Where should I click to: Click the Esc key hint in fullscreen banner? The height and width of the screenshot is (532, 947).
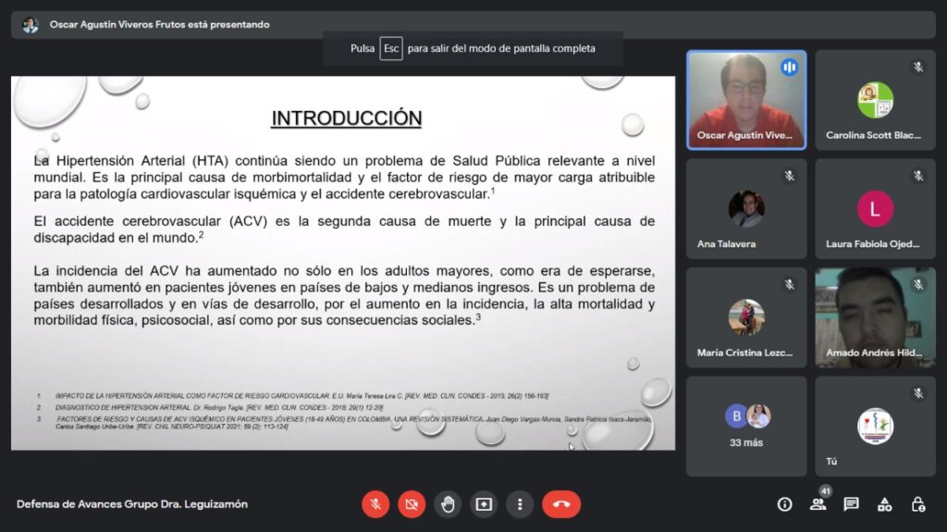click(391, 48)
